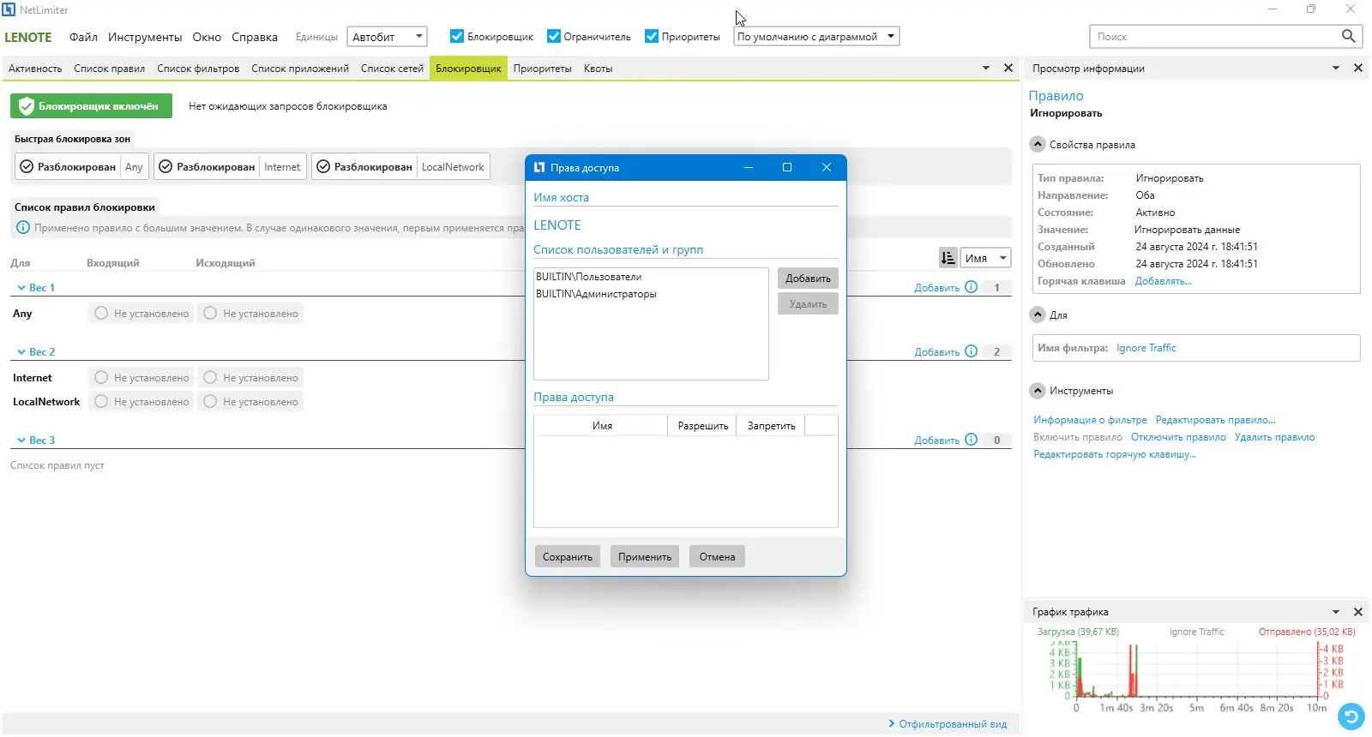Collapse the Свойства правила section
The image size is (1372, 737).
pyautogui.click(x=1038, y=144)
